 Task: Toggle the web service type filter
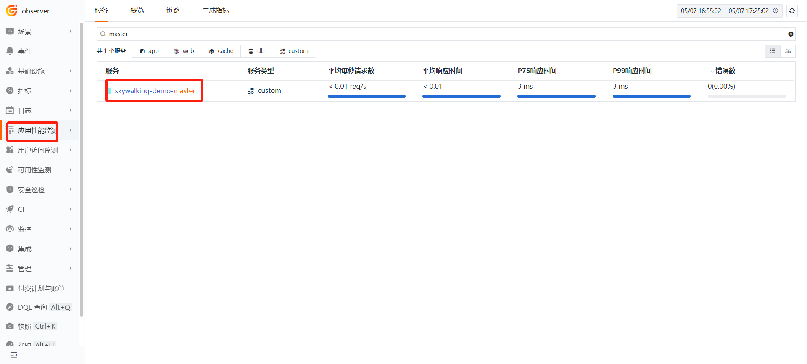[184, 51]
